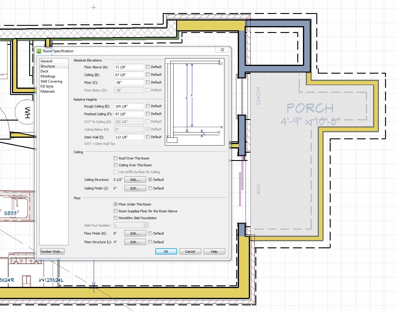Check Ceiling Over This Room
The width and height of the screenshot is (397, 313).
coord(116,165)
